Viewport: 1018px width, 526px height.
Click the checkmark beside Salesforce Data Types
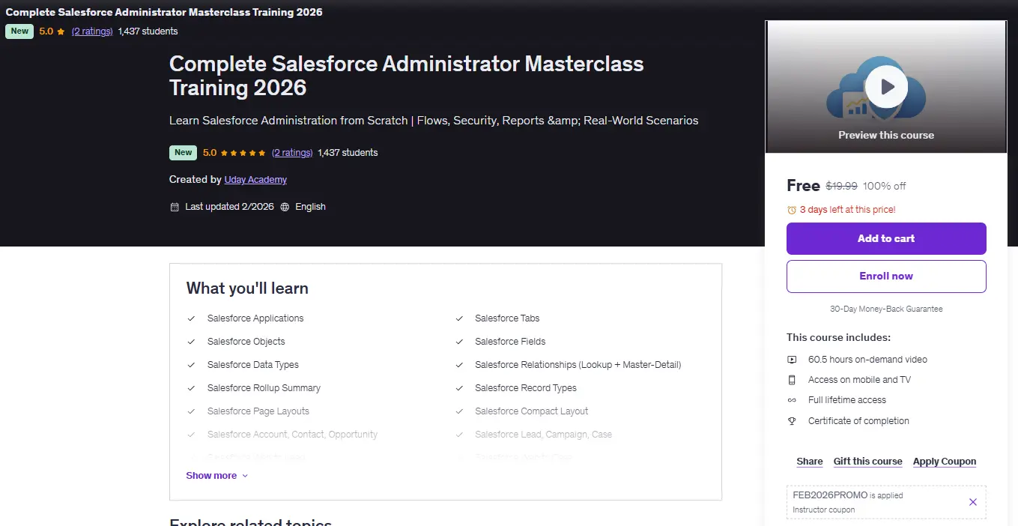pyautogui.click(x=191, y=365)
